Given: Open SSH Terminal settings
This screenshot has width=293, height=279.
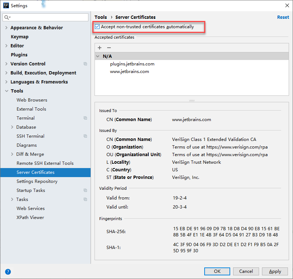Looking at the screenshot, I should click(30, 136).
